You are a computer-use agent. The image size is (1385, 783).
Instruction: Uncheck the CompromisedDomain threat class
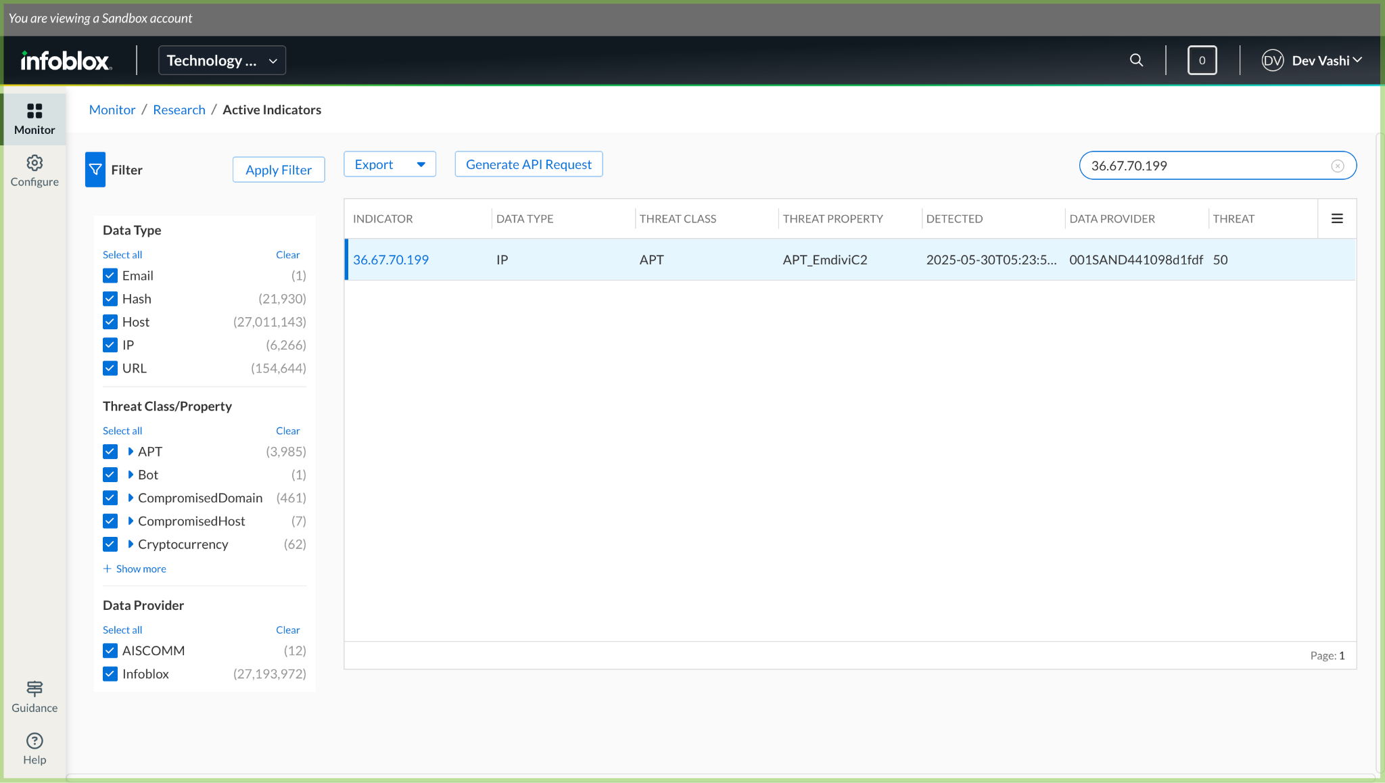tap(110, 498)
